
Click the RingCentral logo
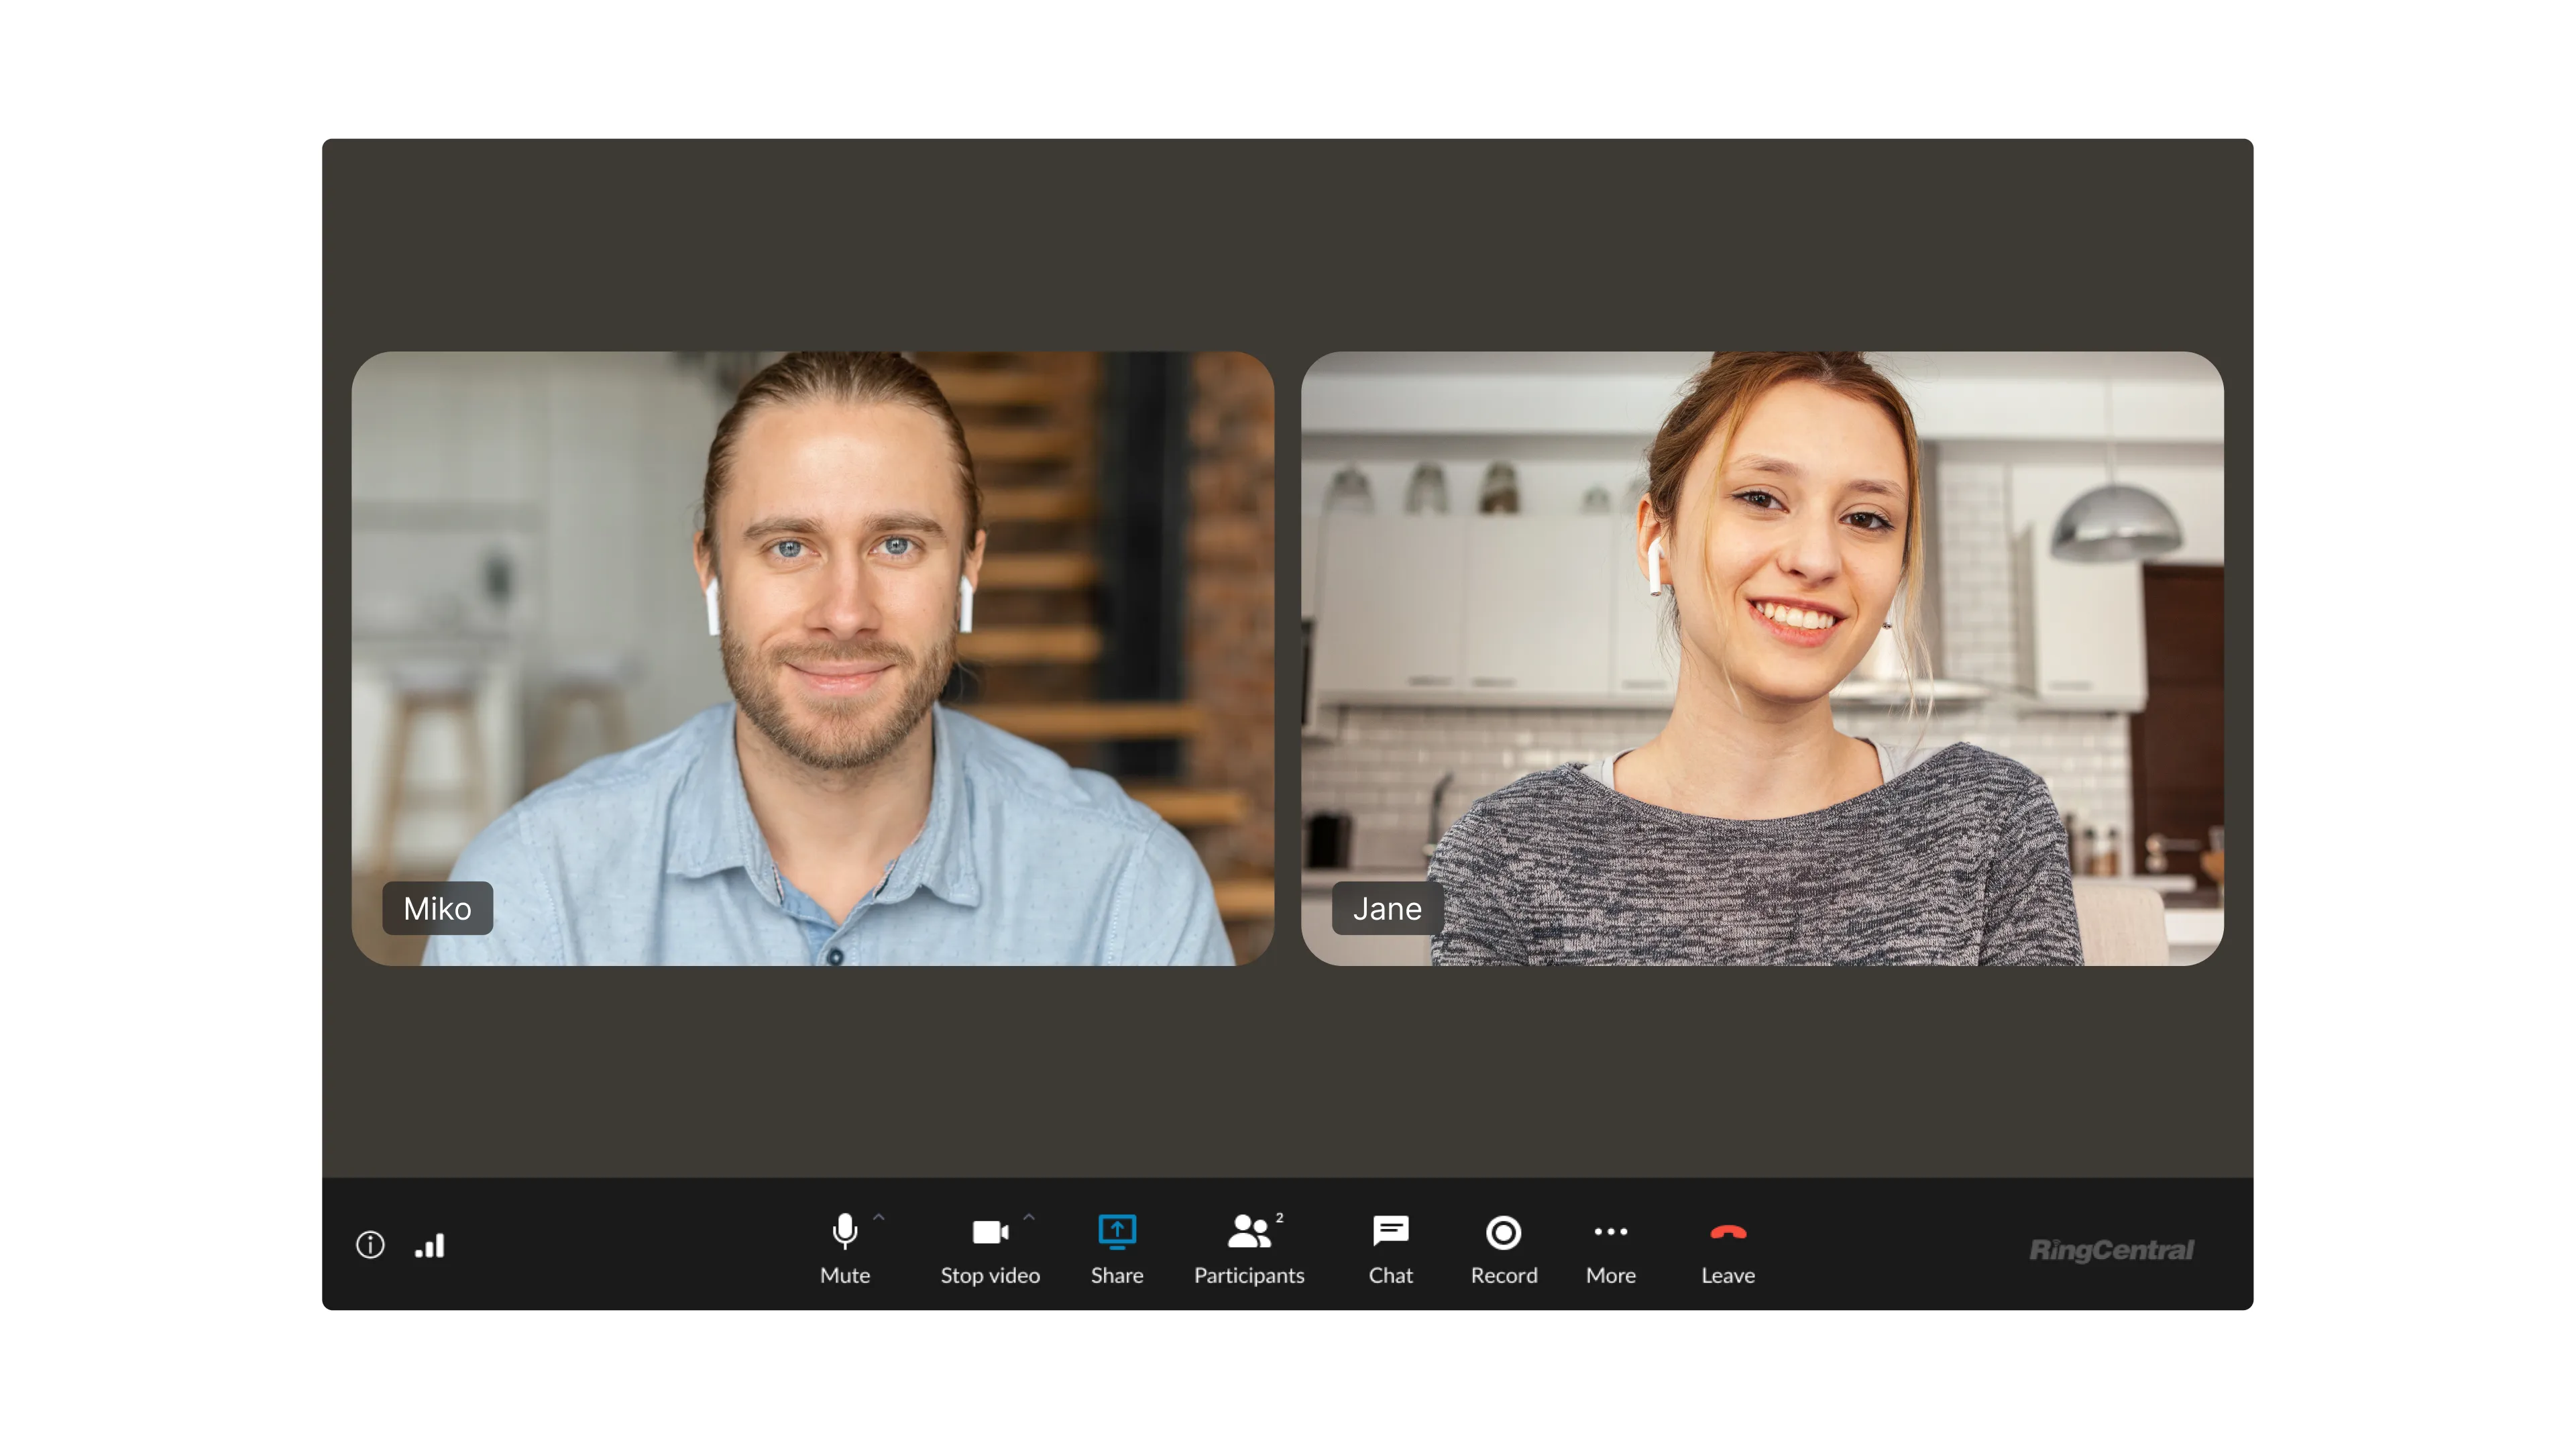(x=2111, y=1249)
